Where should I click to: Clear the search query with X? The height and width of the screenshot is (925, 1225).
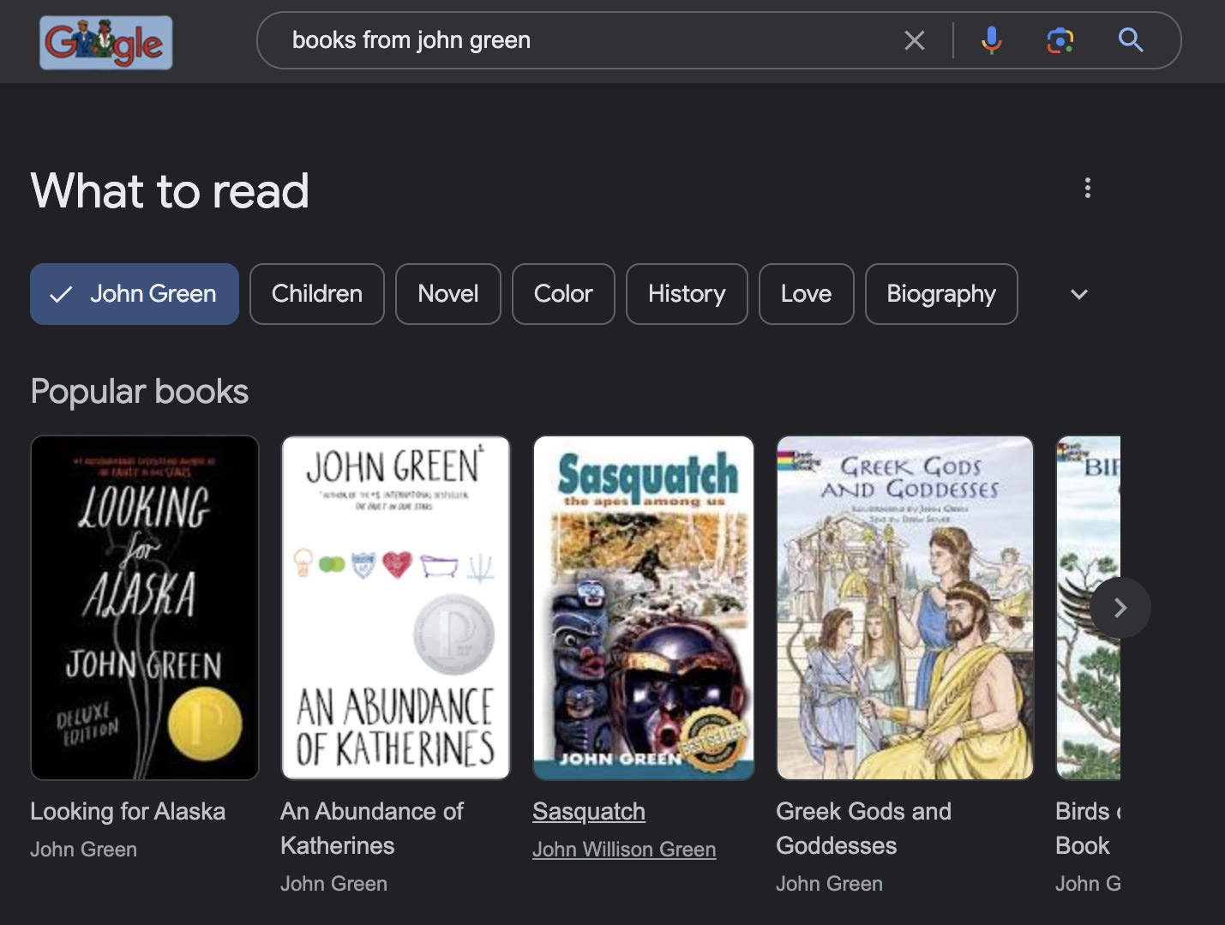(x=915, y=40)
